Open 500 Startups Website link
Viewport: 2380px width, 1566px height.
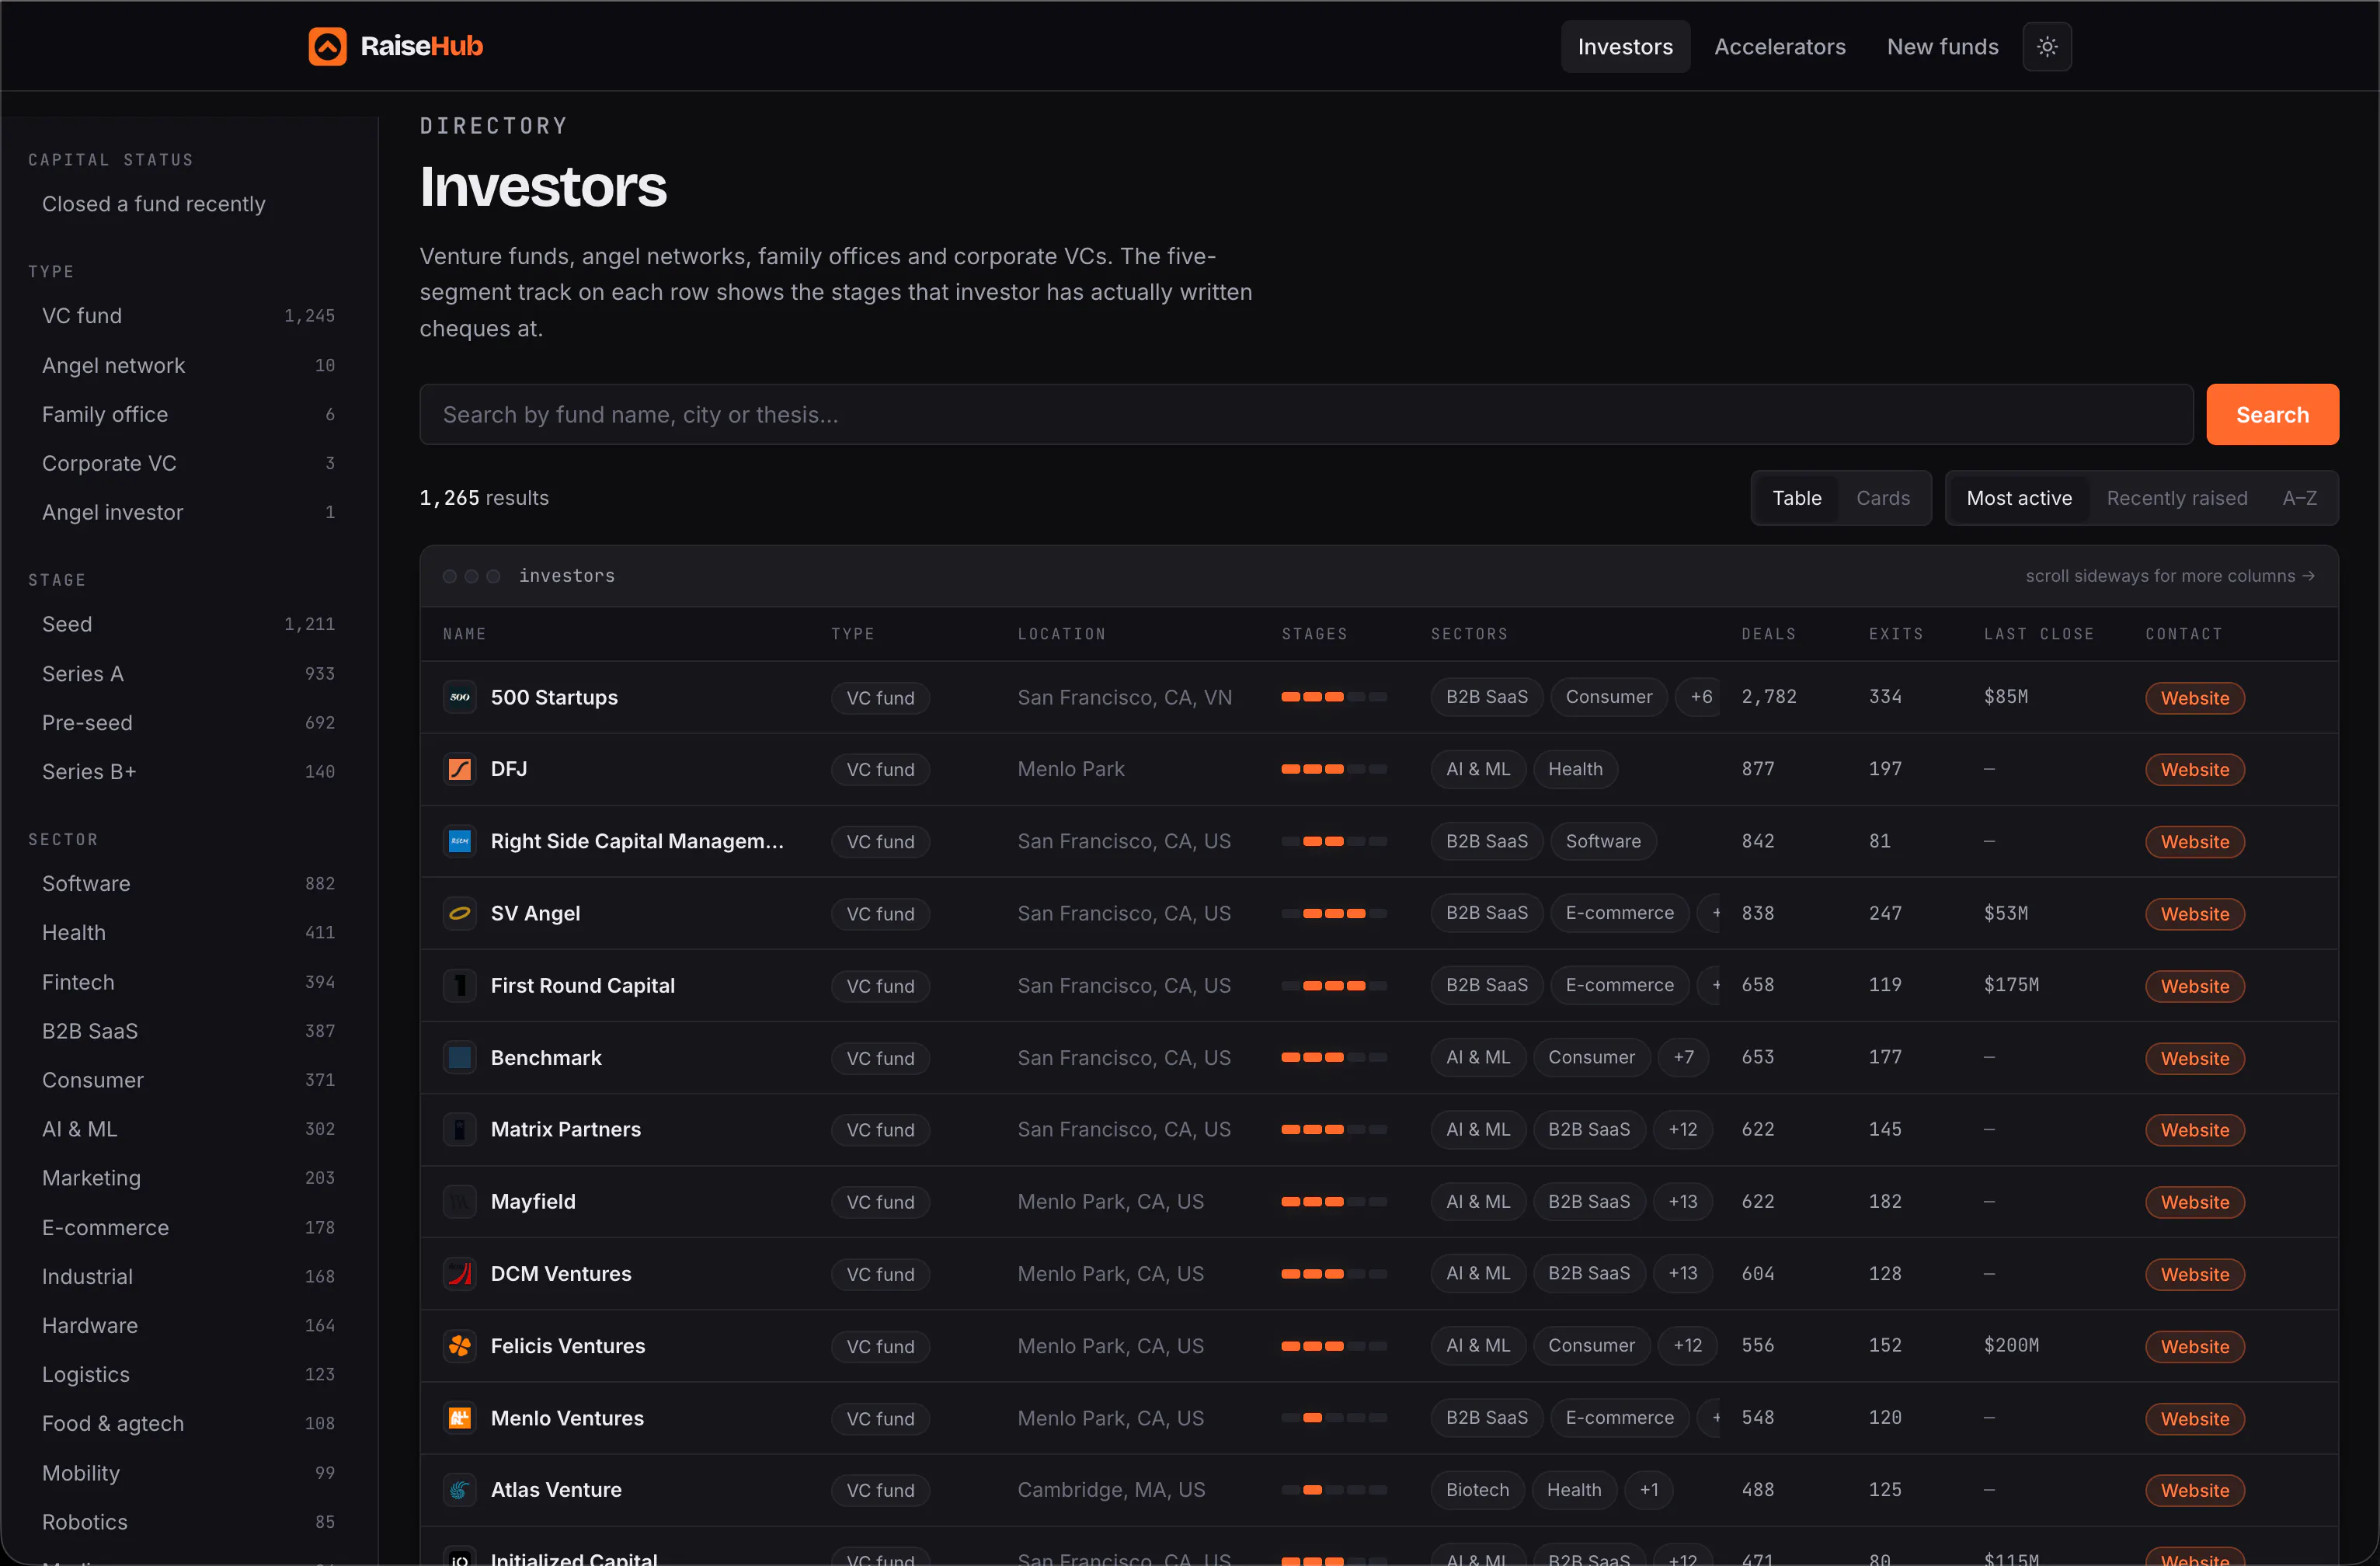tap(2195, 698)
